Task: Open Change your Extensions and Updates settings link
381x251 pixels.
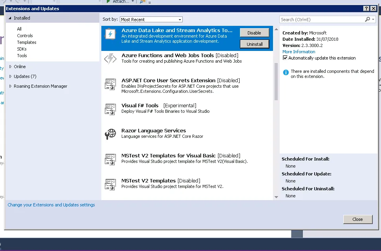Action: pos(51,205)
